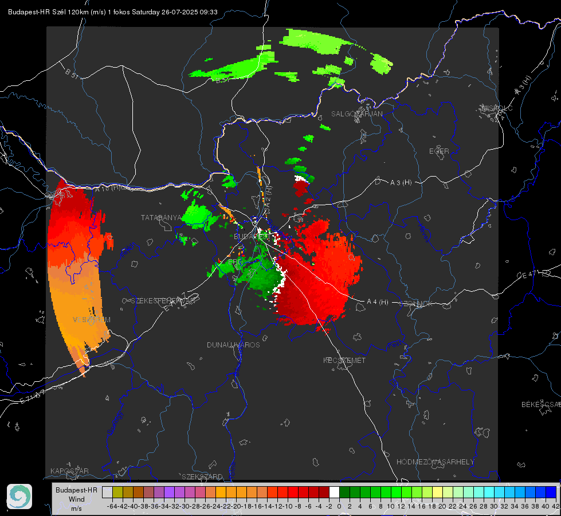The width and height of the screenshot is (561, 516).
Task: Click the HÓDMEZŐVÁSÁRHELY city label
Action: (x=435, y=462)
